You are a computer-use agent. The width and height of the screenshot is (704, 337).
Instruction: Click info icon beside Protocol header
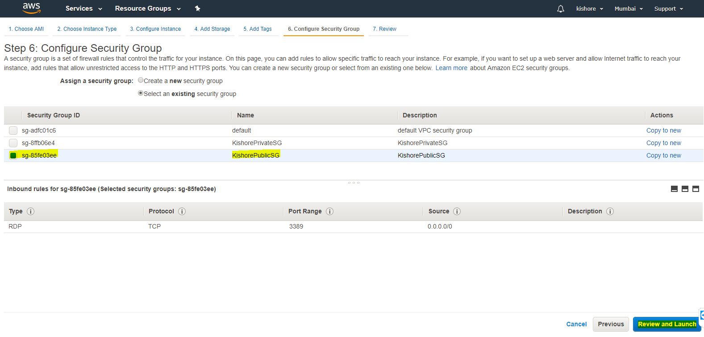point(182,212)
